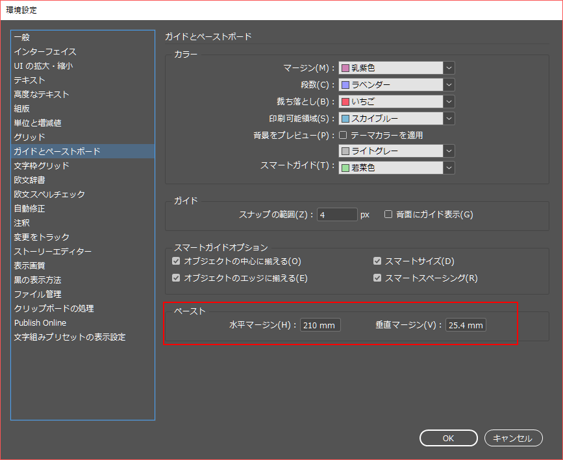Select Publish Online category

(x=83, y=323)
